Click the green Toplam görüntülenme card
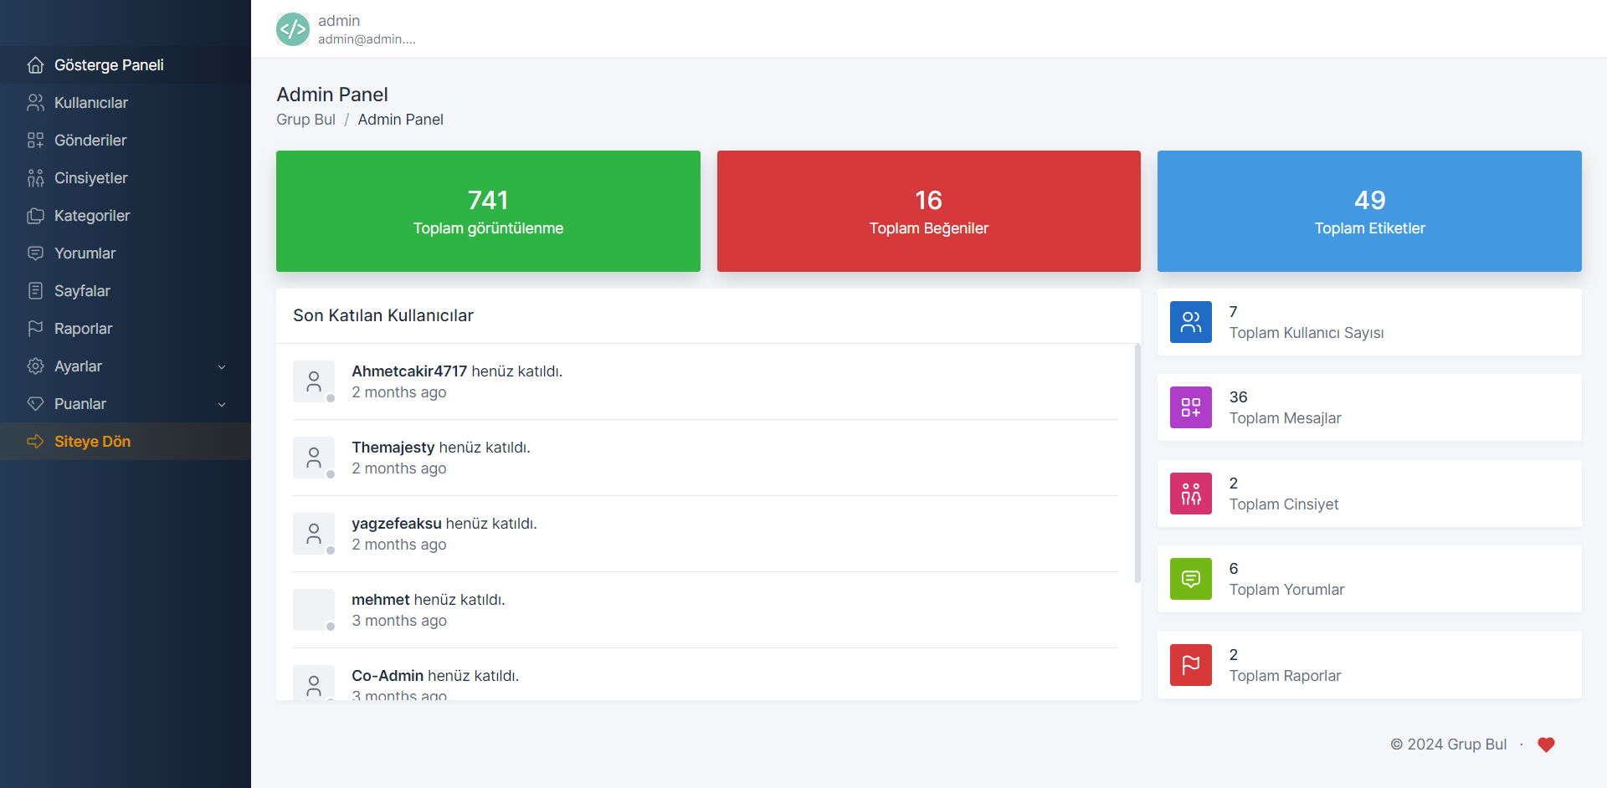The width and height of the screenshot is (1607, 788). coord(488,211)
